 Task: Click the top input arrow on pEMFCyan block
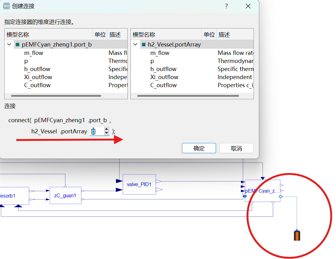(263, 178)
